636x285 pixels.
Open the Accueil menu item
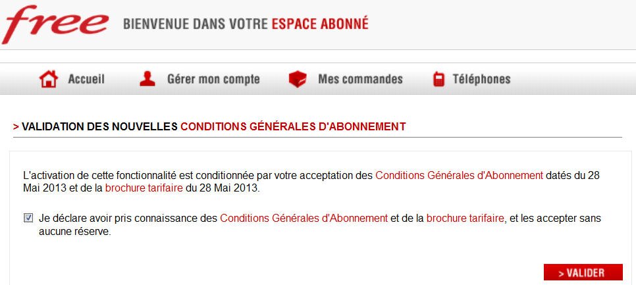point(86,80)
